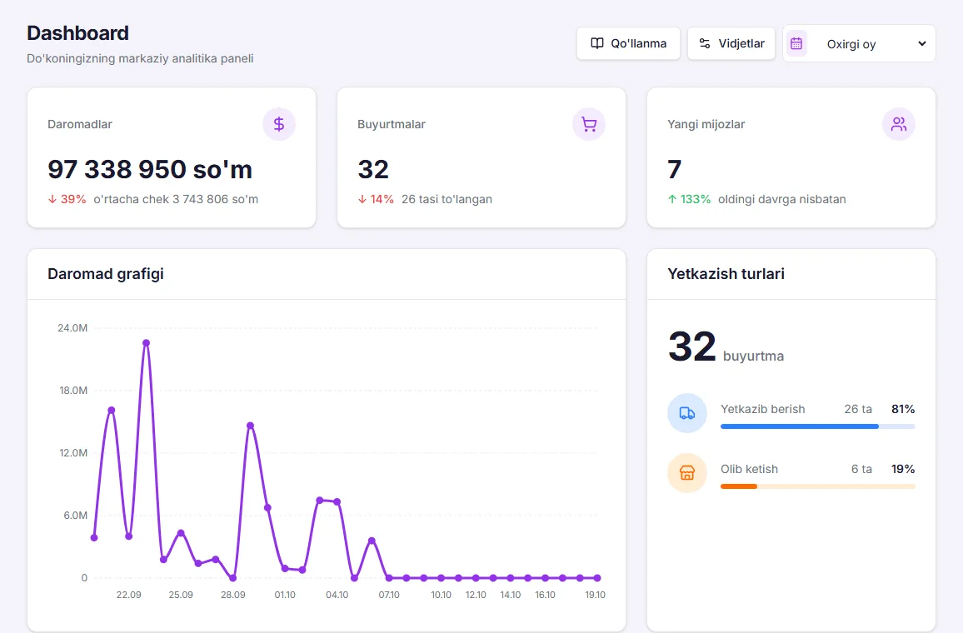Click the shopping cart icon on Buyurtmalar card
The image size is (963, 633).
point(589,124)
